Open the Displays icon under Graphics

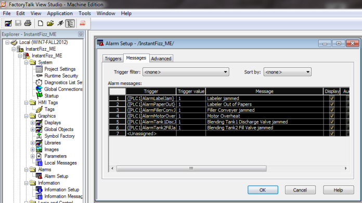39,123
